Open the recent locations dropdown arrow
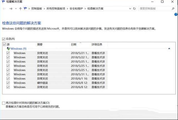The height and width of the screenshot is (120, 178). pos(16,9)
